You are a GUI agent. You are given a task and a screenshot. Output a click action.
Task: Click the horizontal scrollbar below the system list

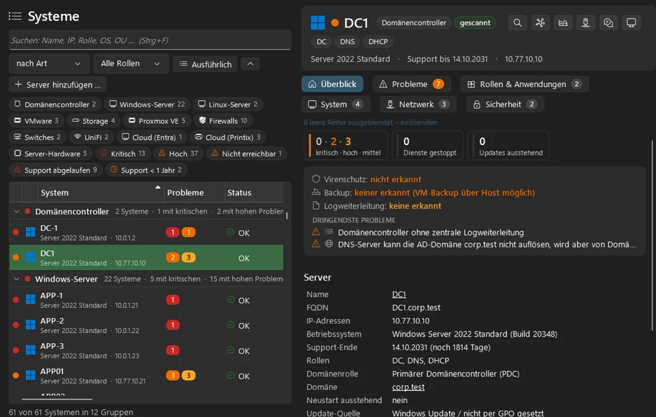click(57, 399)
